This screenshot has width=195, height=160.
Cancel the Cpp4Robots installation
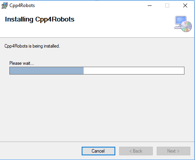click(98, 151)
